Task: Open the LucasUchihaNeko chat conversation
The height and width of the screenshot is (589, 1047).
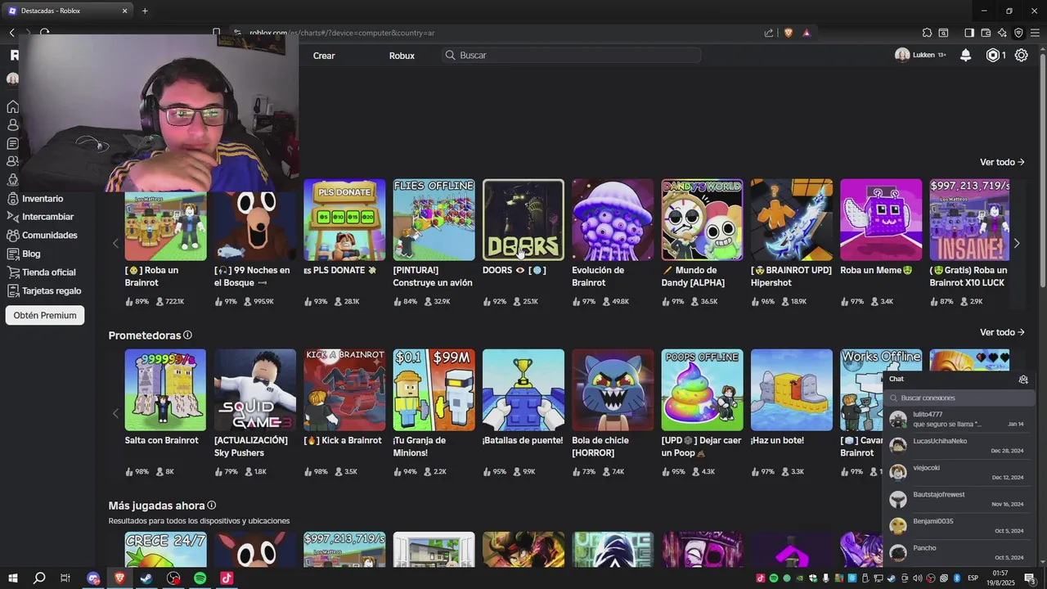Action: pyautogui.click(x=957, y=445)
